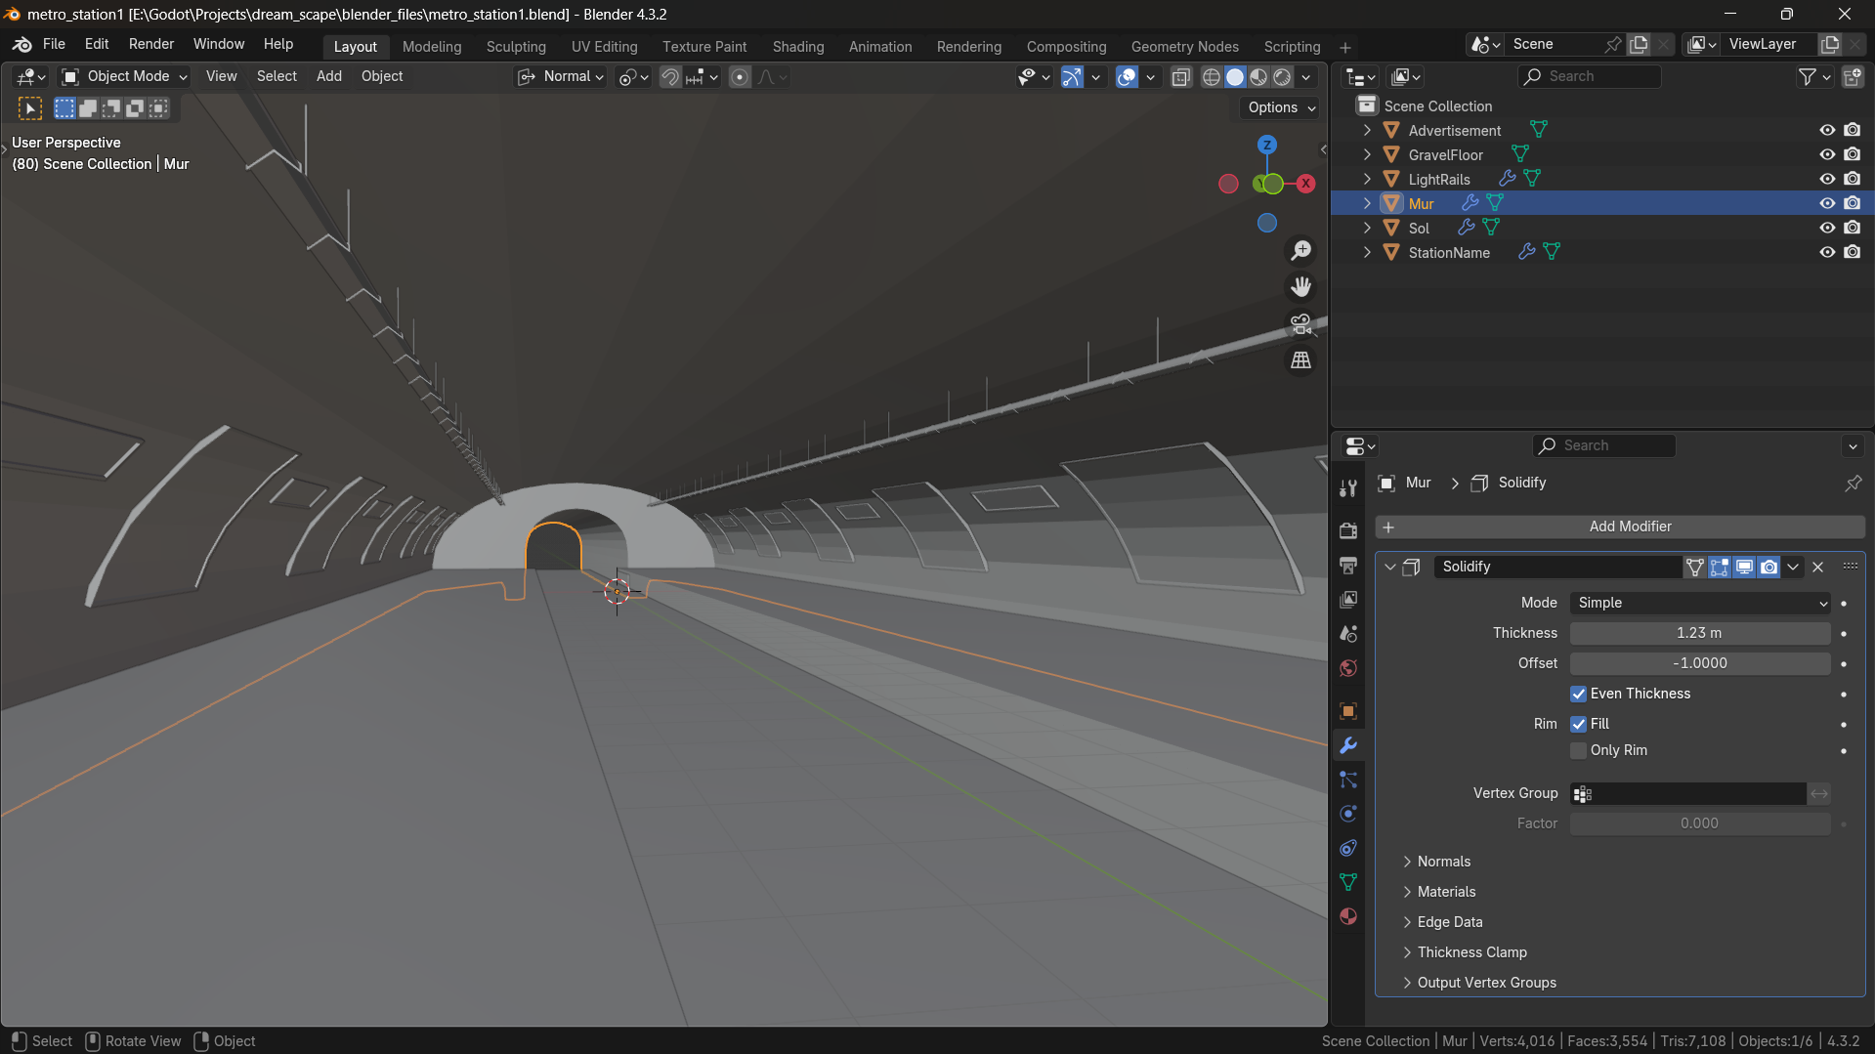Expand the Thickness Clamp section
The image size is (1875, 1054).
1471,952
